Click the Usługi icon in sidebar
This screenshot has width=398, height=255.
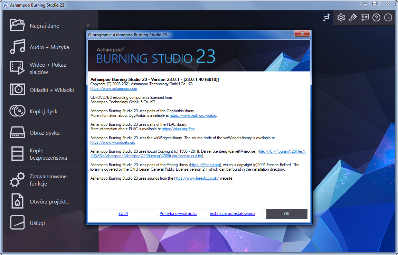17,223
